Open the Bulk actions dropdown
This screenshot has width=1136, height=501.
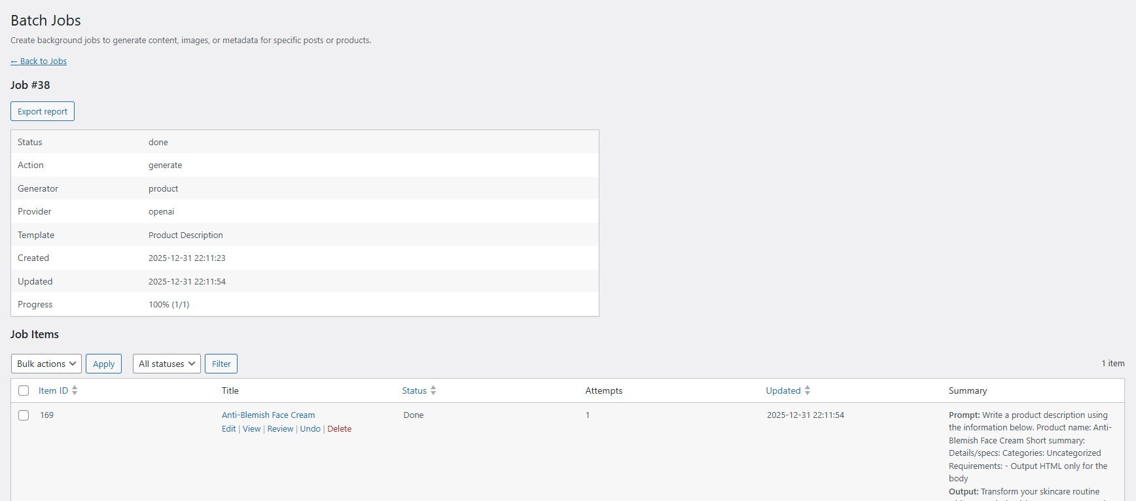(46, 364)
